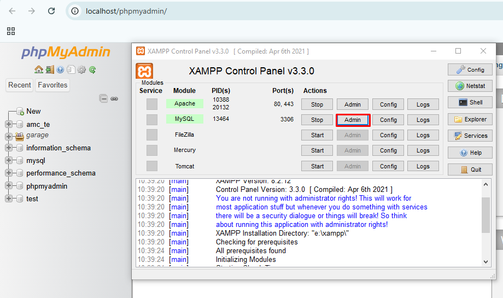
Task: Open Help in XAMPP panel
Action: pos(470,153)
